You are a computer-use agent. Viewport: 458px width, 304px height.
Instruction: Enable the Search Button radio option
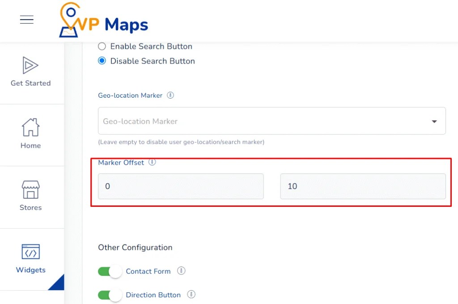click(102, 46)
